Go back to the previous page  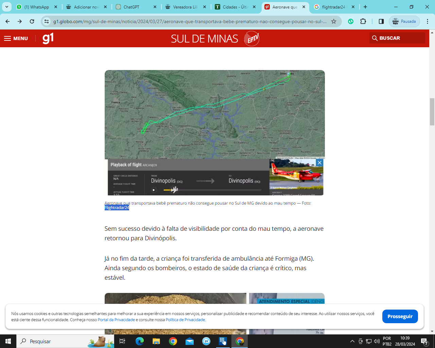pyautogui.click(x=7, y=21)
